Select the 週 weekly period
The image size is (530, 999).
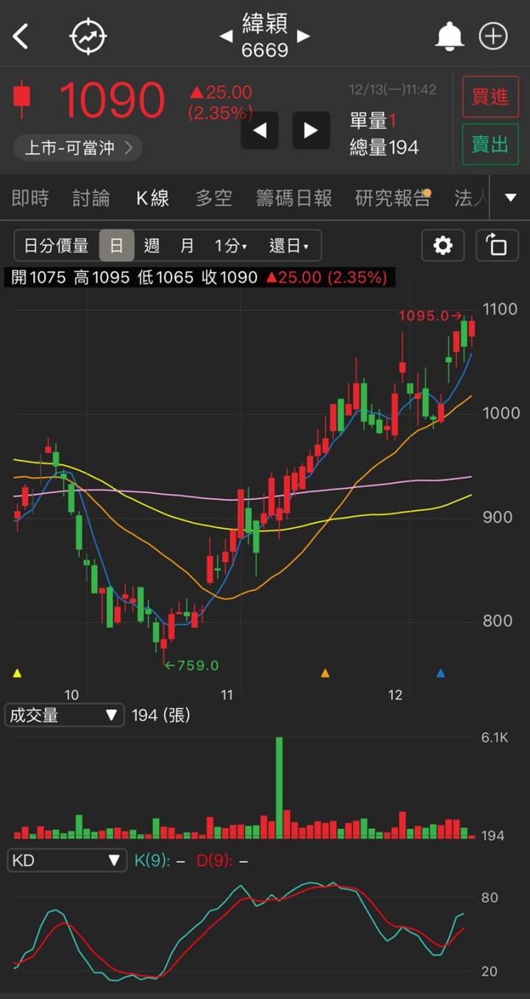click(152, 246)
